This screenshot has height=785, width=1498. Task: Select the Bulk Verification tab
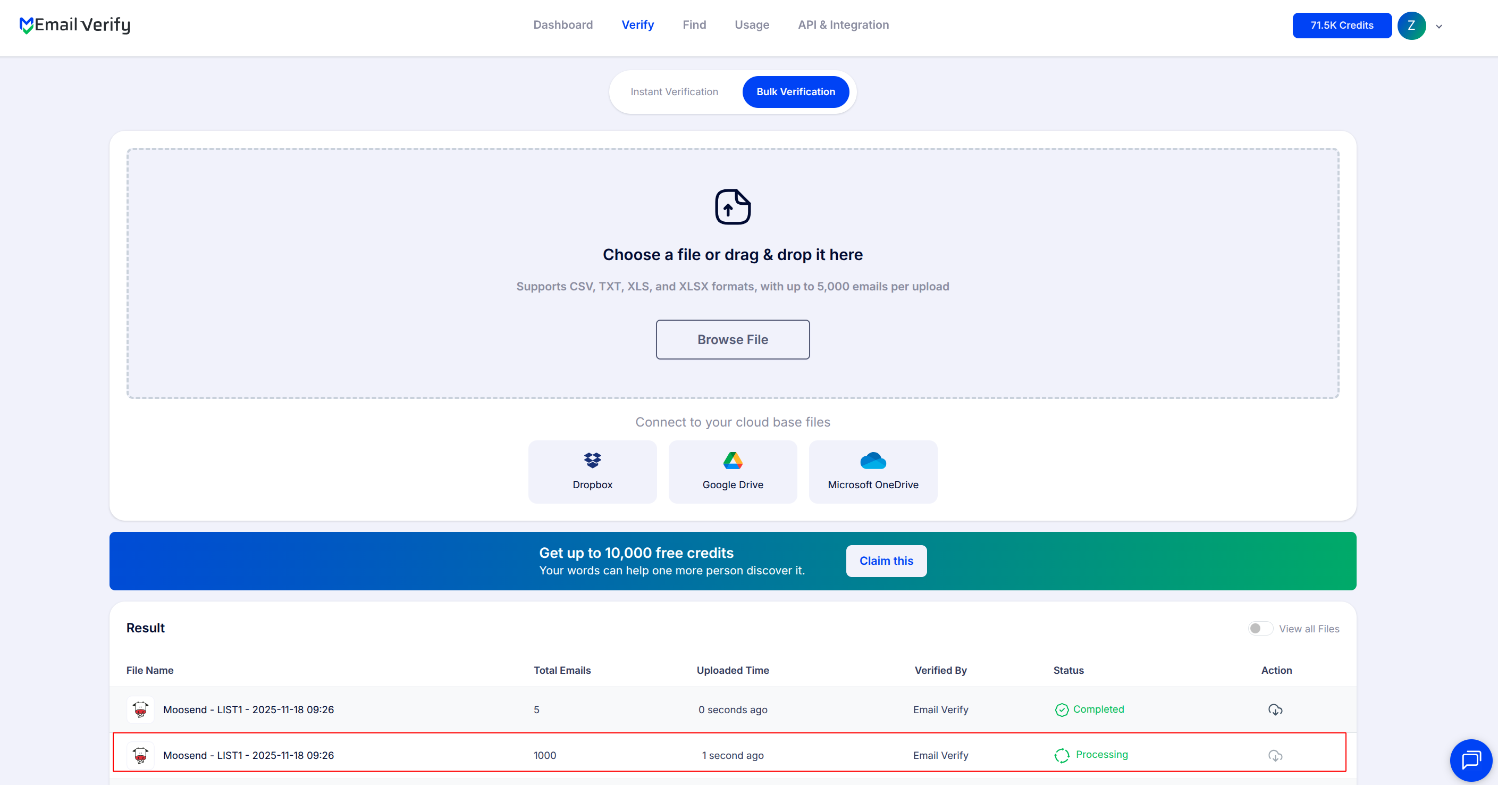pos(796,92)
